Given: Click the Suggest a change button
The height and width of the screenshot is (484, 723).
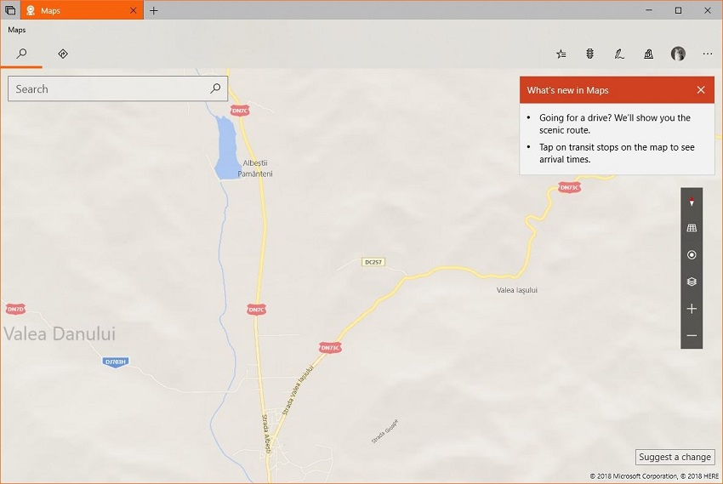Looking at the screenshot, I should 675,457.
